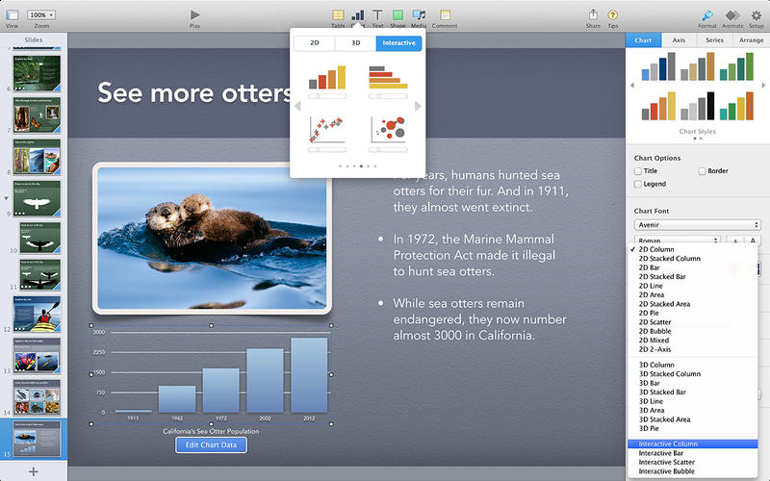Add a new slide with plus icon
Screen dimensions: 770x481
point(34,471)
